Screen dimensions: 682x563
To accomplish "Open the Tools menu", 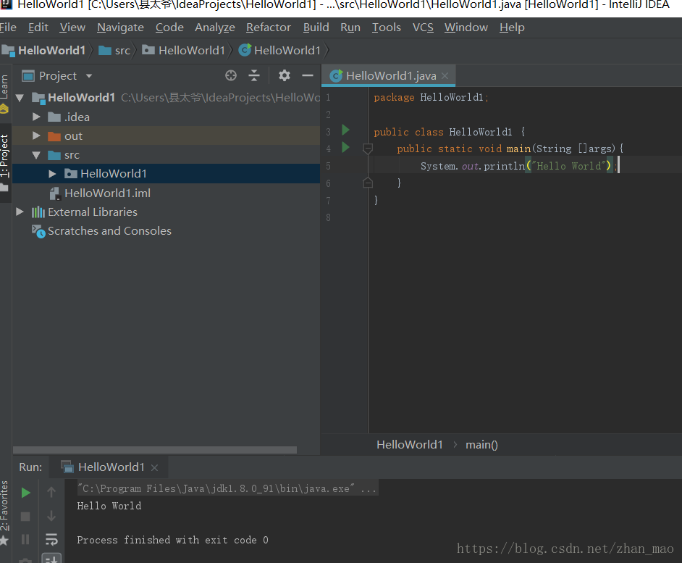I will tap(386, 28).
